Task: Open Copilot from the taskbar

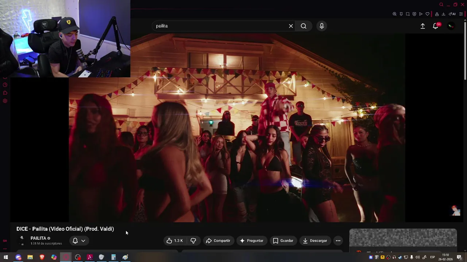Action: (54, 257)
